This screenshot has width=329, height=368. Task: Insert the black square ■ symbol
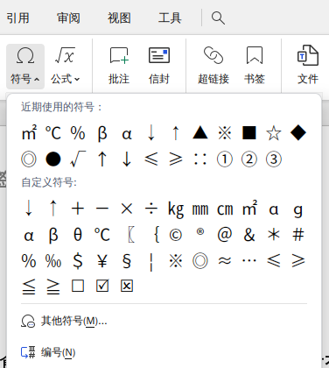coord(249,133)
